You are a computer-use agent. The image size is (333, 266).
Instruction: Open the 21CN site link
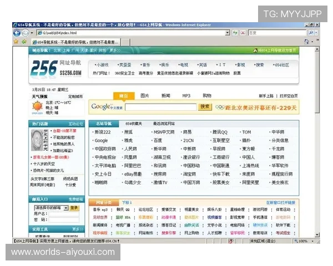(188, 141)
